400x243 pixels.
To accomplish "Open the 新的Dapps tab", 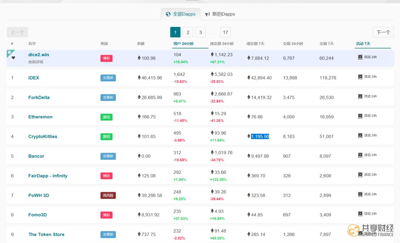I will click(x=220, y=14).
